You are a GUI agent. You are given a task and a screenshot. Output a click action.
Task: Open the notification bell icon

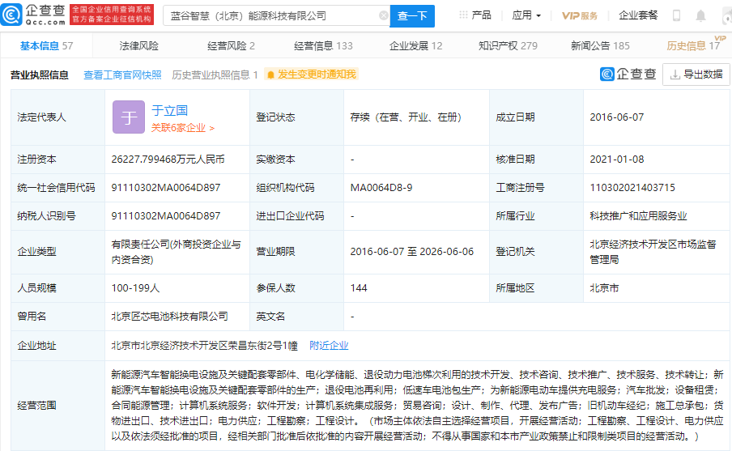tap(700, 16)
